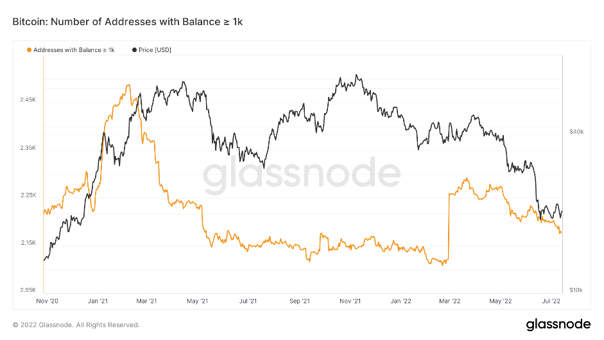Click the chart title text

pyautogui.click(x=128, y=22)
